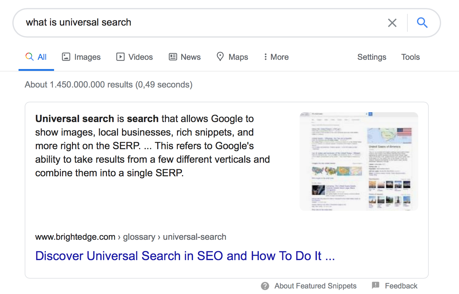Image resolution: width=459 pixels, height=294 pixels.
Task: Open the News tab
Action: tap(185, 57)
